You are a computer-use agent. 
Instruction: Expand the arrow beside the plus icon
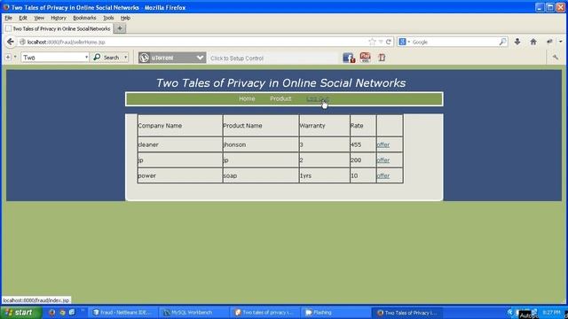point(15,57)
